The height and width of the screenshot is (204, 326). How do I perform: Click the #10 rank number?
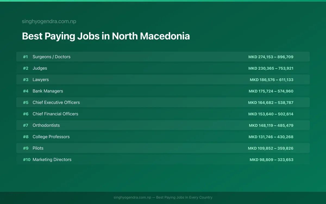click(x=27, y=160)
